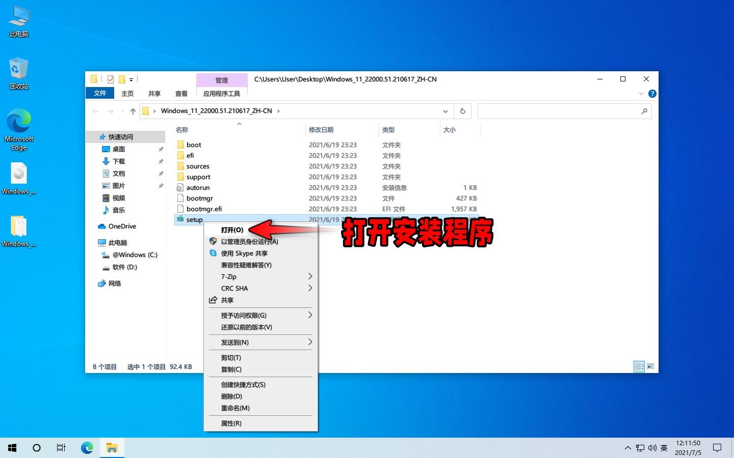Image resolution: width=734 pixels, height=458 pixels.
Task: Open 桌面 in the navigation pane
Action: click(118, 149)
